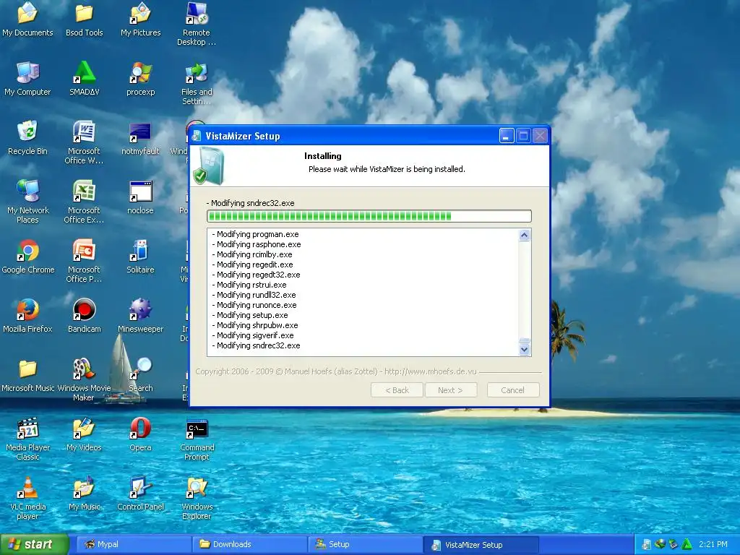Viewport: 740px width, 555px height.
Task: Cancel the VistaMizer installation
Action: 513,390
